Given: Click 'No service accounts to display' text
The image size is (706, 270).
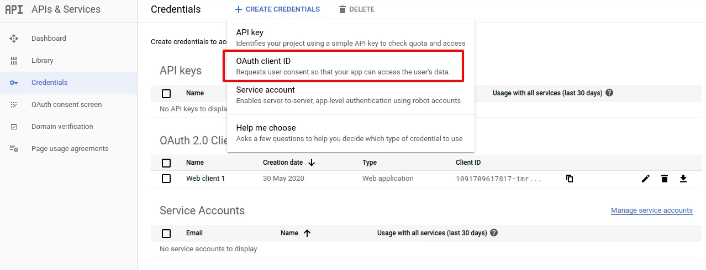Looking at the screenshot, I should tap(208, 249).
